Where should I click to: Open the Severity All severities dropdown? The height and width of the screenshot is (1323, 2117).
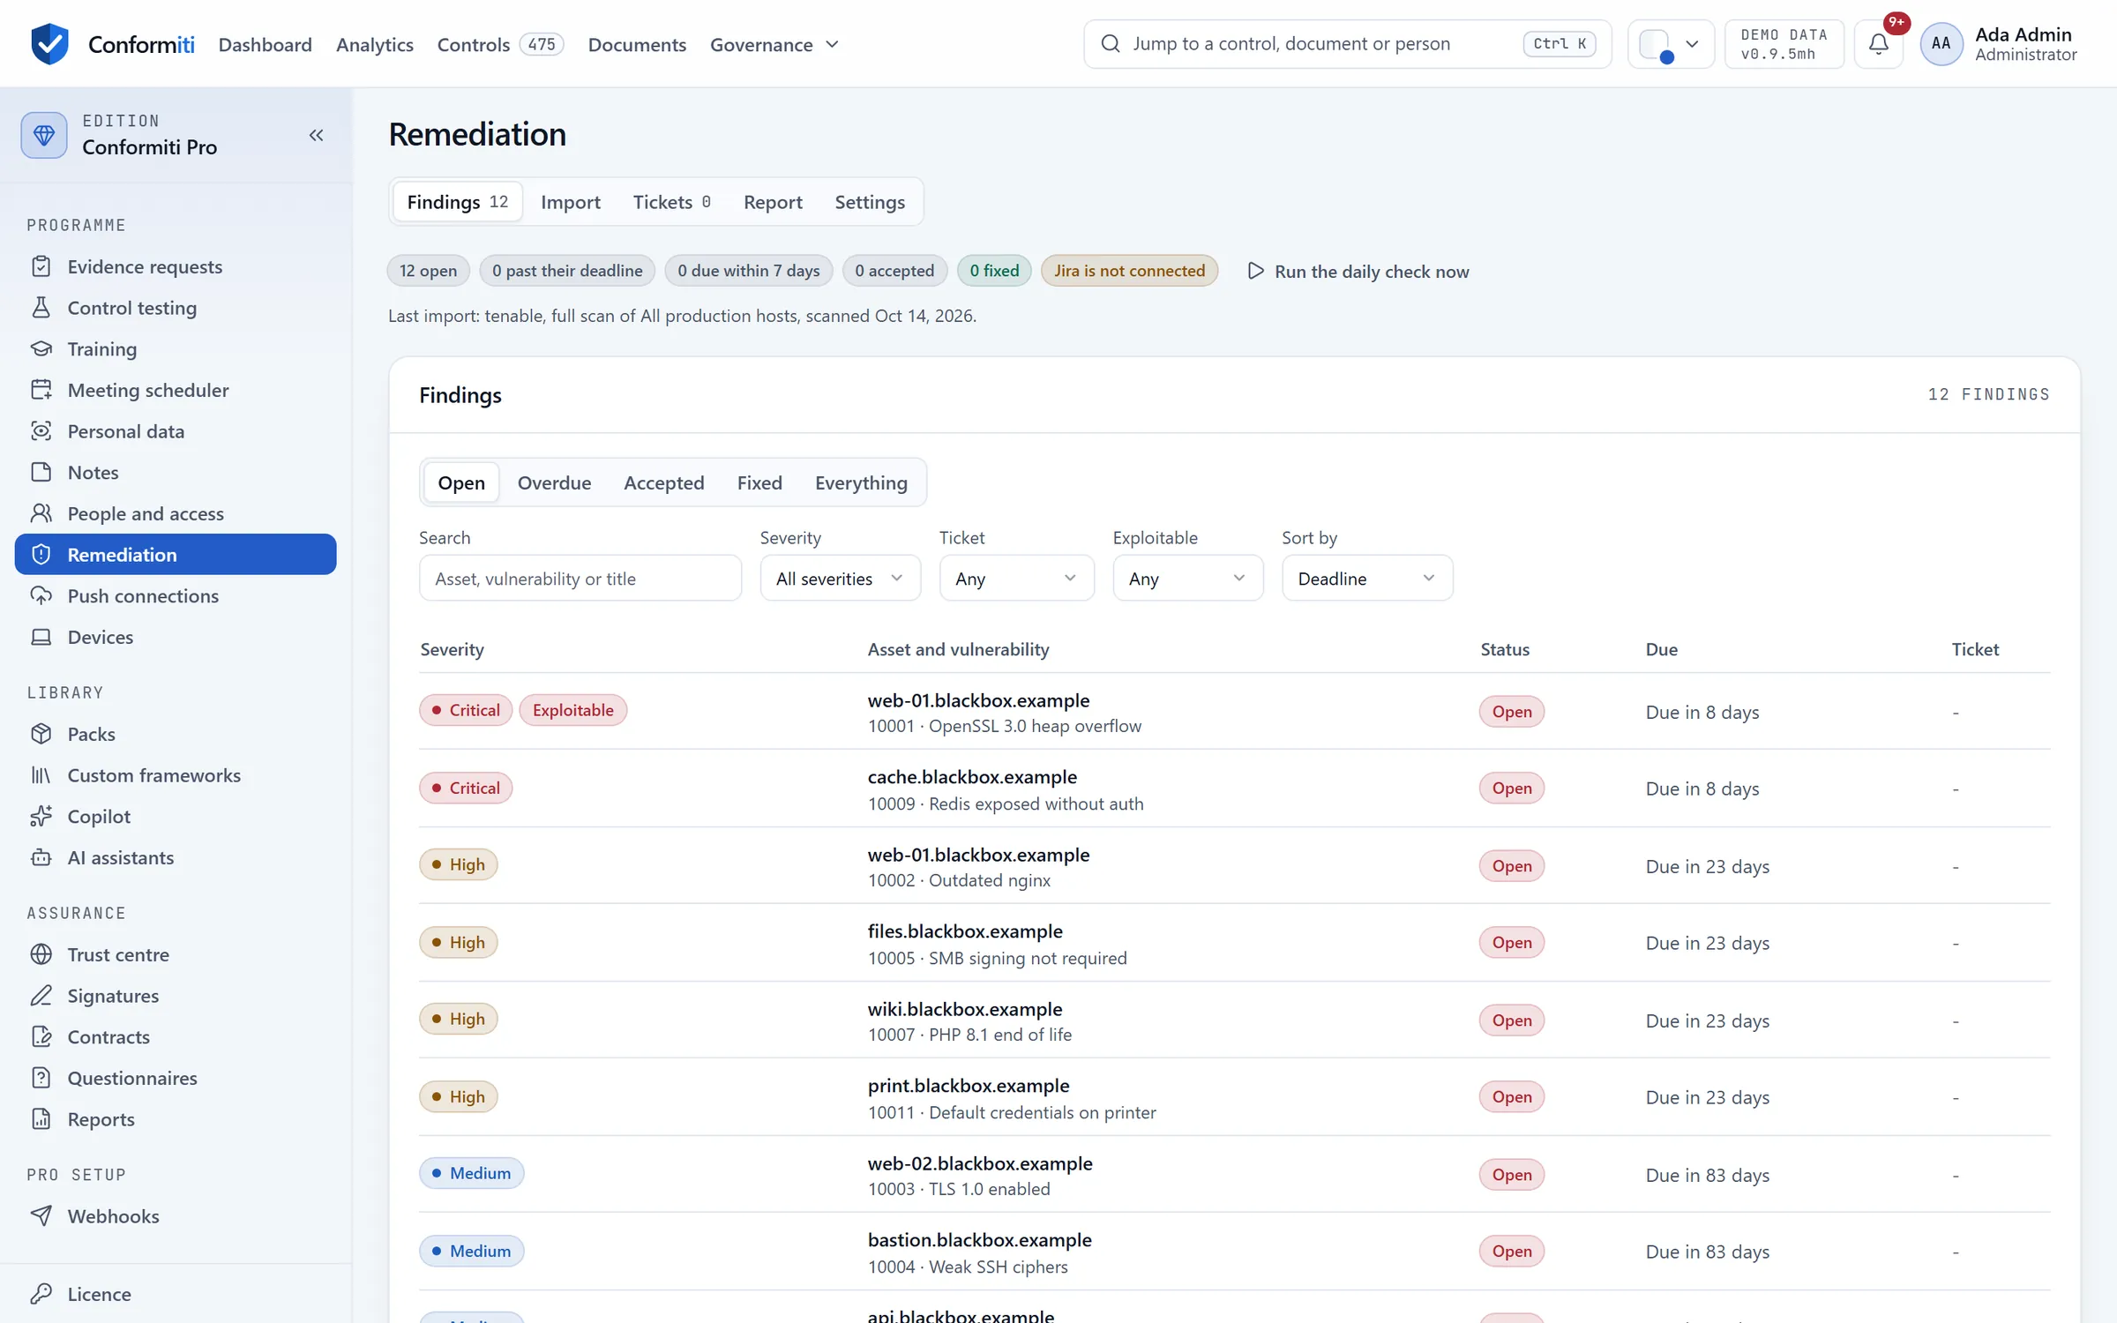click(840, 579)
